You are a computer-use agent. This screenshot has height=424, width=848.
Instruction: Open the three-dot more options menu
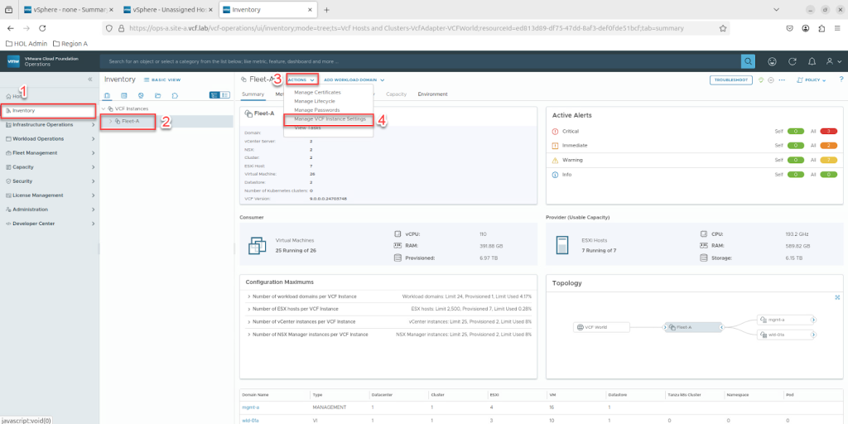[782, 80]
